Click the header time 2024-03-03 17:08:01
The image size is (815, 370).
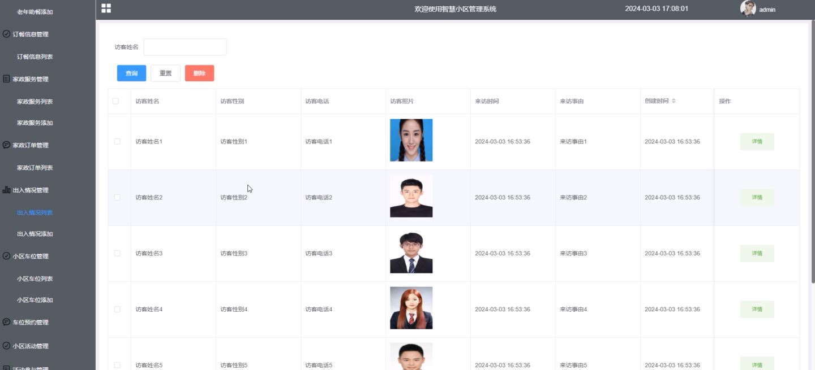click(657, 8)
